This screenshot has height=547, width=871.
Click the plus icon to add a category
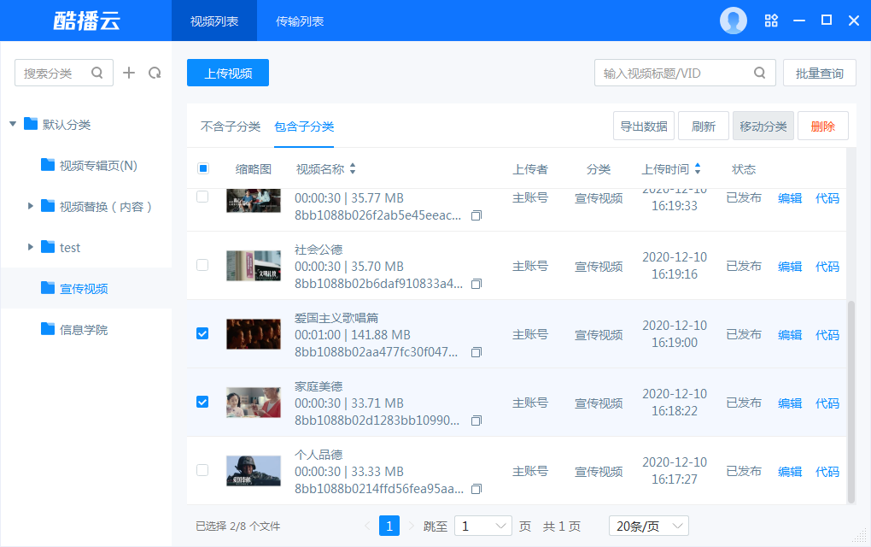click(129, 73)
